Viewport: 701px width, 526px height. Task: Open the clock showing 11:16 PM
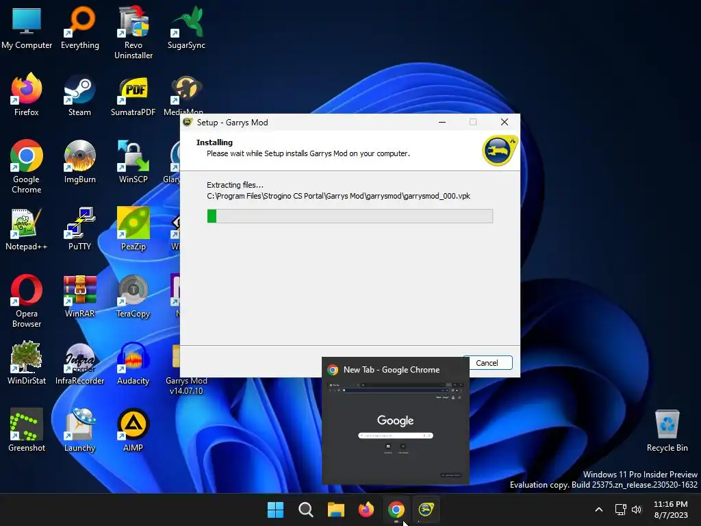(671, 510)
